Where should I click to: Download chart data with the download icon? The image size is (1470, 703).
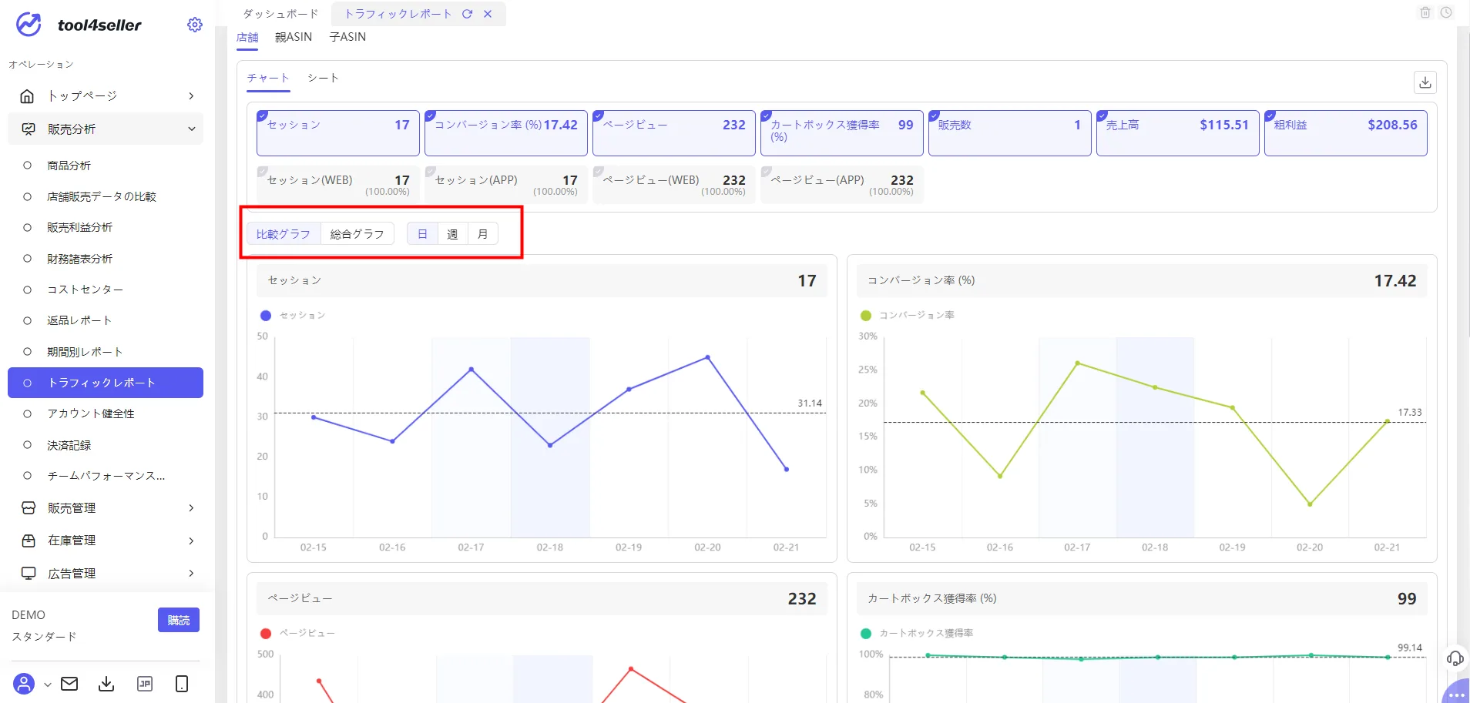coord(1425,82)
